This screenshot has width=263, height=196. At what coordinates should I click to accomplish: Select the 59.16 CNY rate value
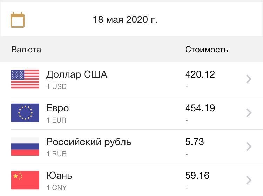tap(197, 176)
